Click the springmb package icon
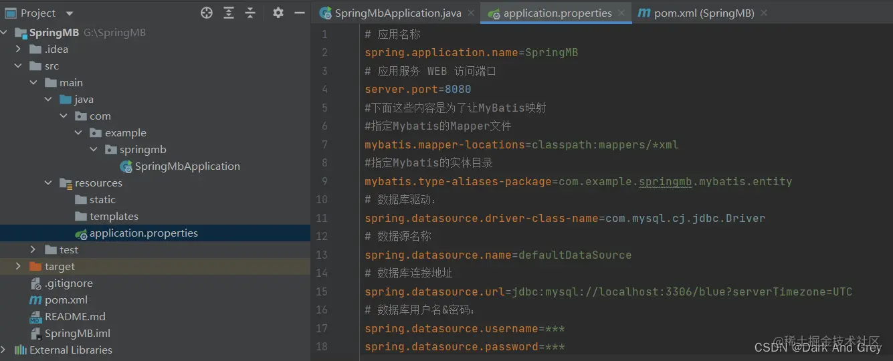893x361 pixels. 111,150
